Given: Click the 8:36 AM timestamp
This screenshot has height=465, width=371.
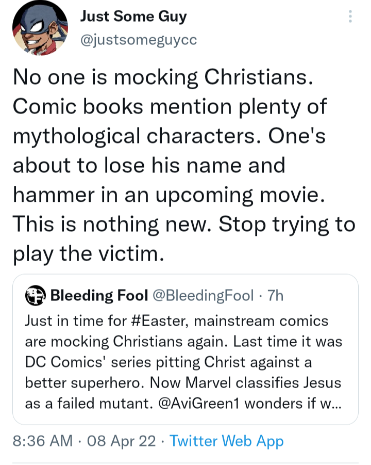Looking at the screenshot, I should click(43, 441).
